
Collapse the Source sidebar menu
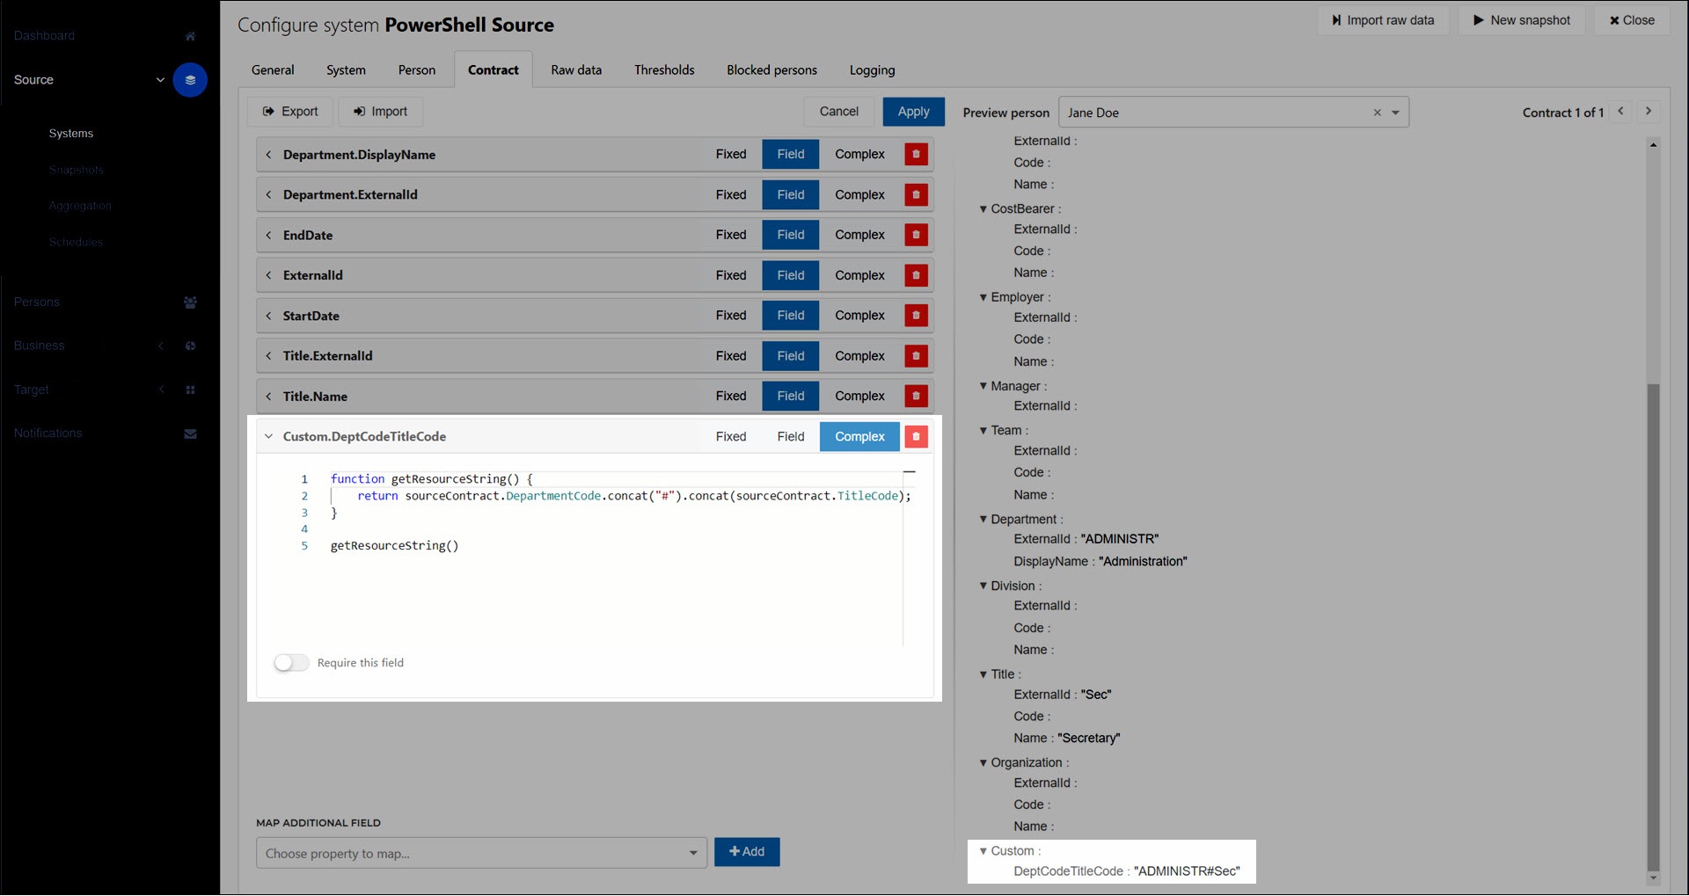coord(160,80)
